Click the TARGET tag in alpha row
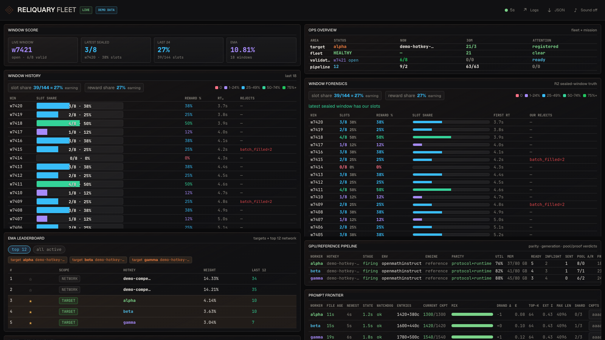 (x=68, y=301)
